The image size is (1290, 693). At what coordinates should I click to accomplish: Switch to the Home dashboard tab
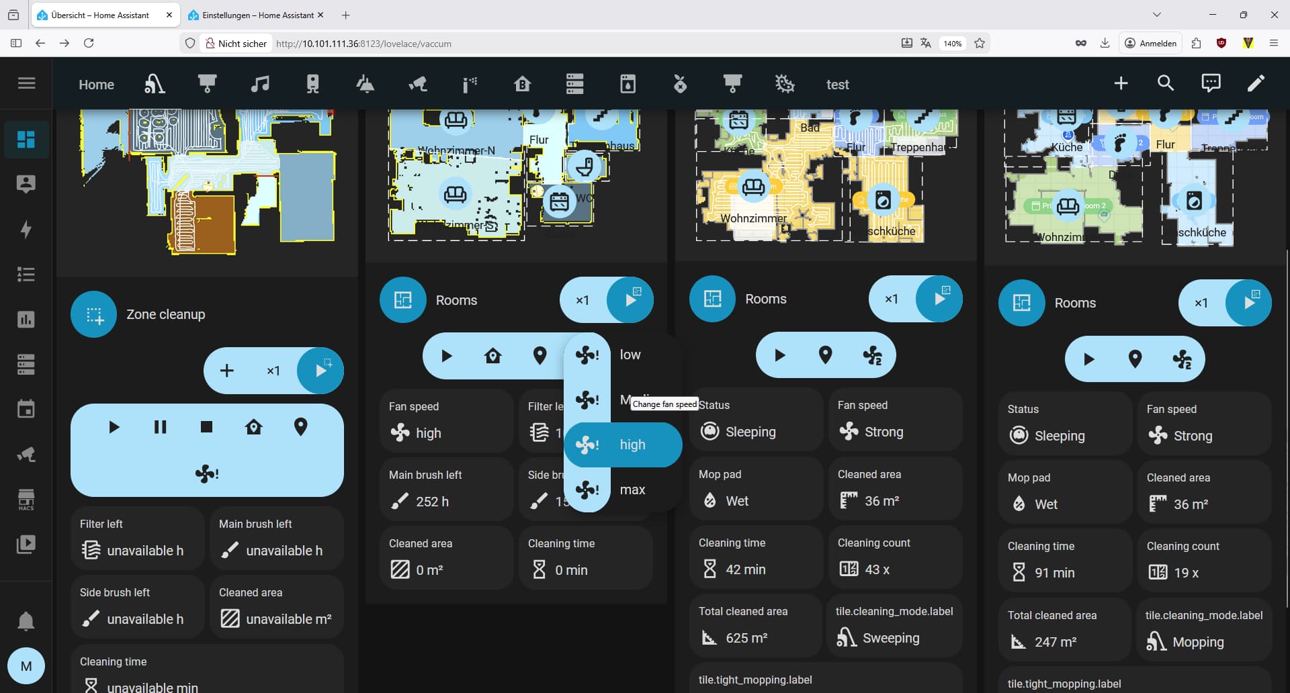96,85
